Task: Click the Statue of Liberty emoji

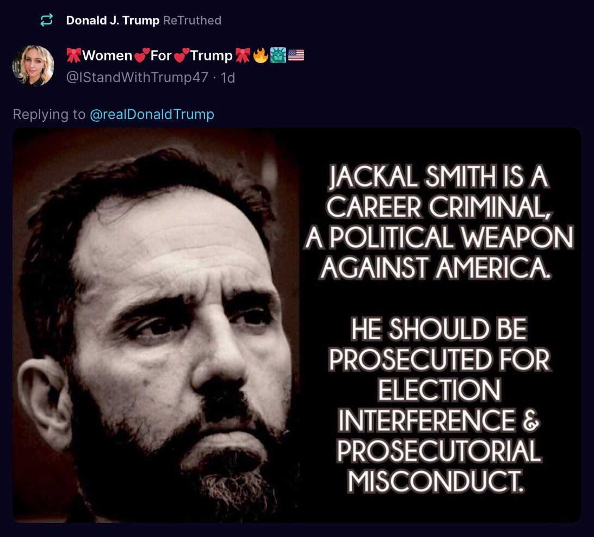Action: click(x=278, y=55)
